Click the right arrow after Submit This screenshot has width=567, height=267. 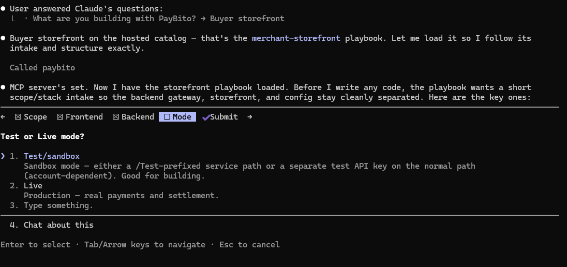tap(249, 117)
